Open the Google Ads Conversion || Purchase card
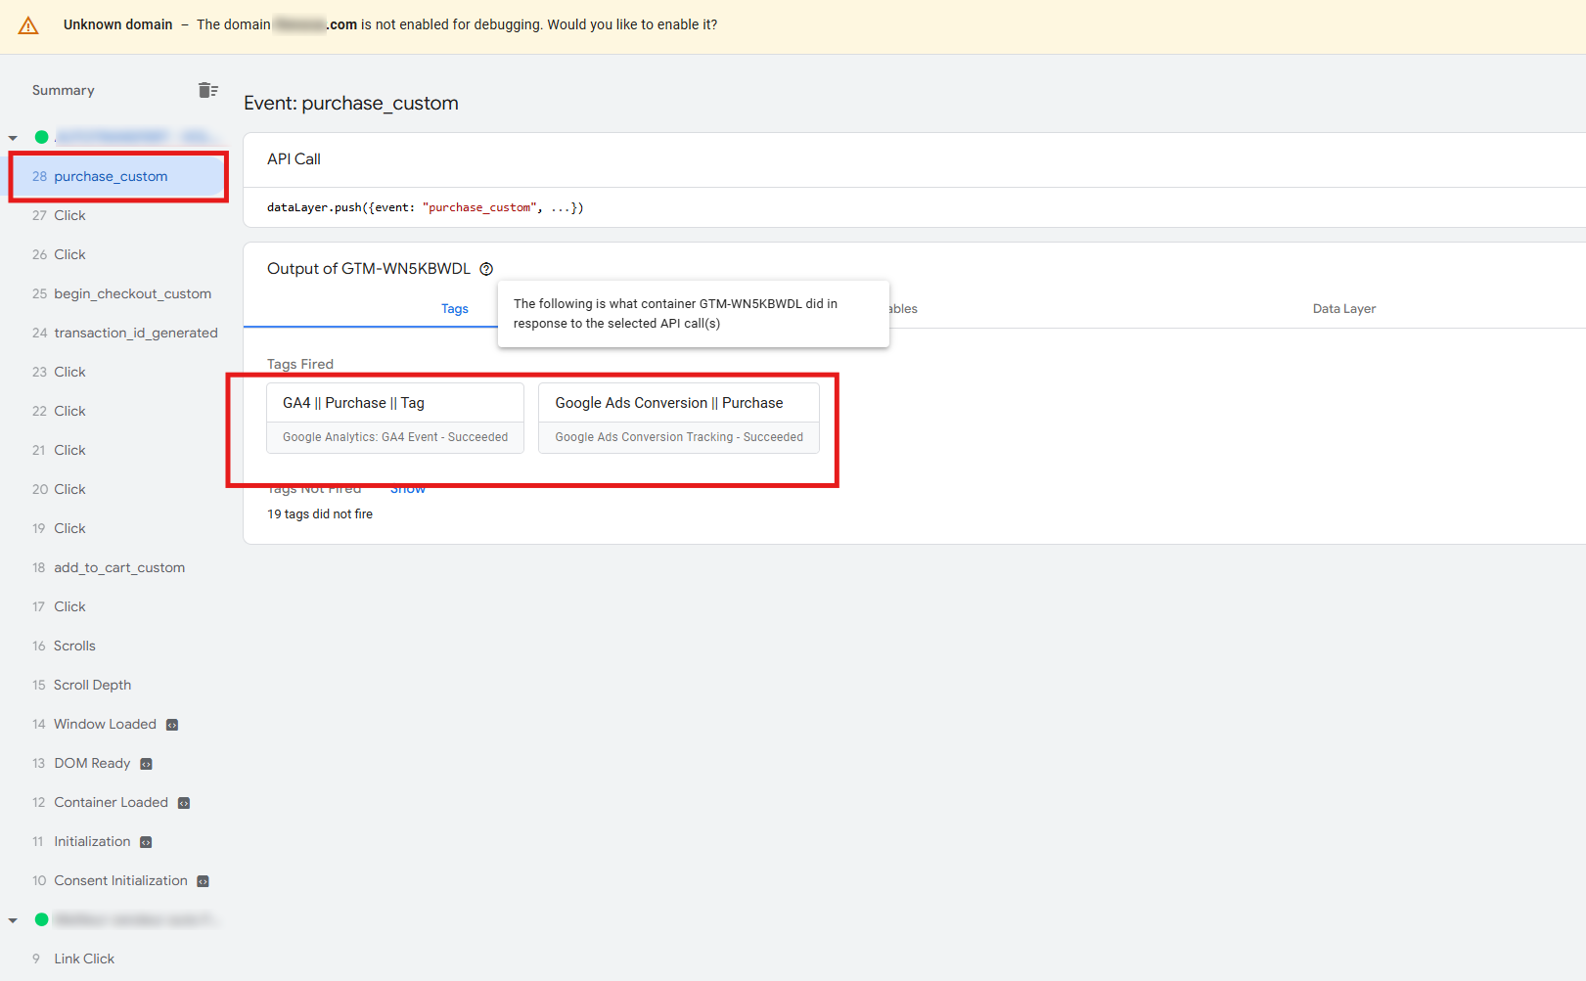This screenshot has width=1586, height=981. pos(678,418)
